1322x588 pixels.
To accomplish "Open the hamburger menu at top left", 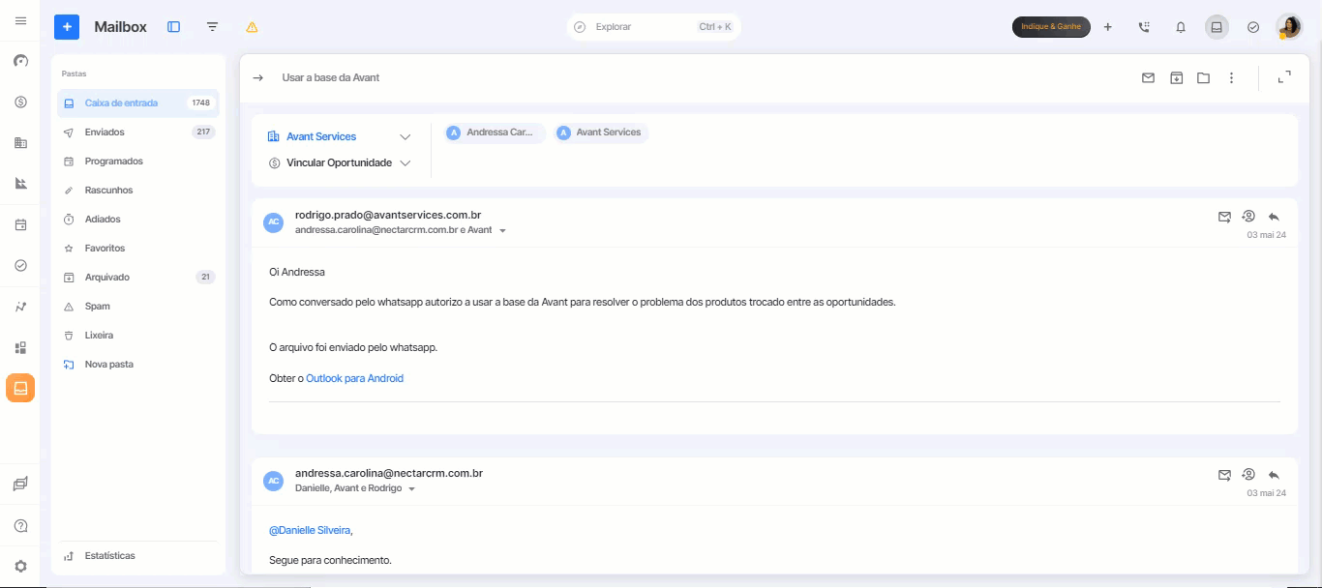I will click(x=20, y=20).
